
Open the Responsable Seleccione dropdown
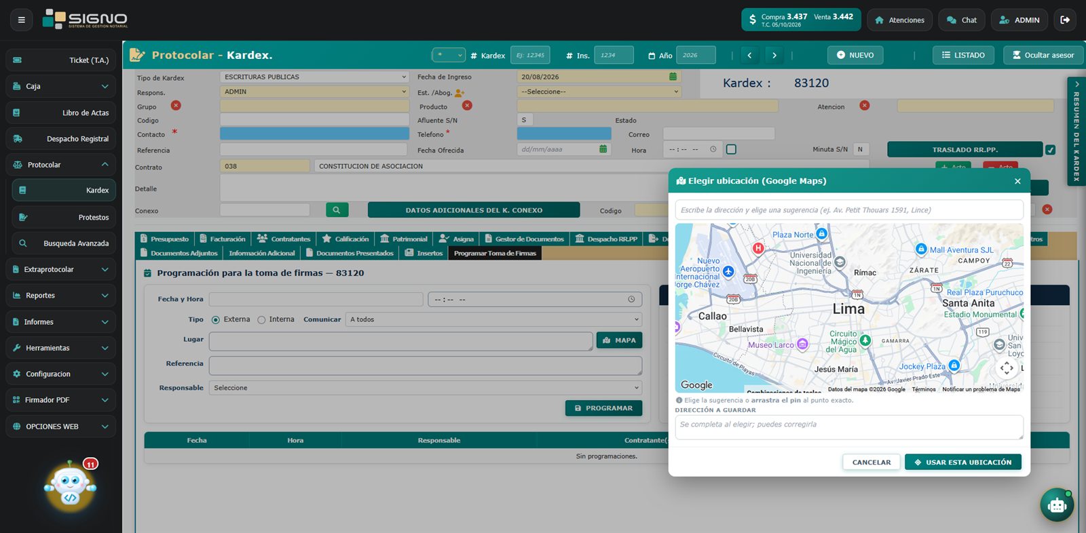click(425, 388)
